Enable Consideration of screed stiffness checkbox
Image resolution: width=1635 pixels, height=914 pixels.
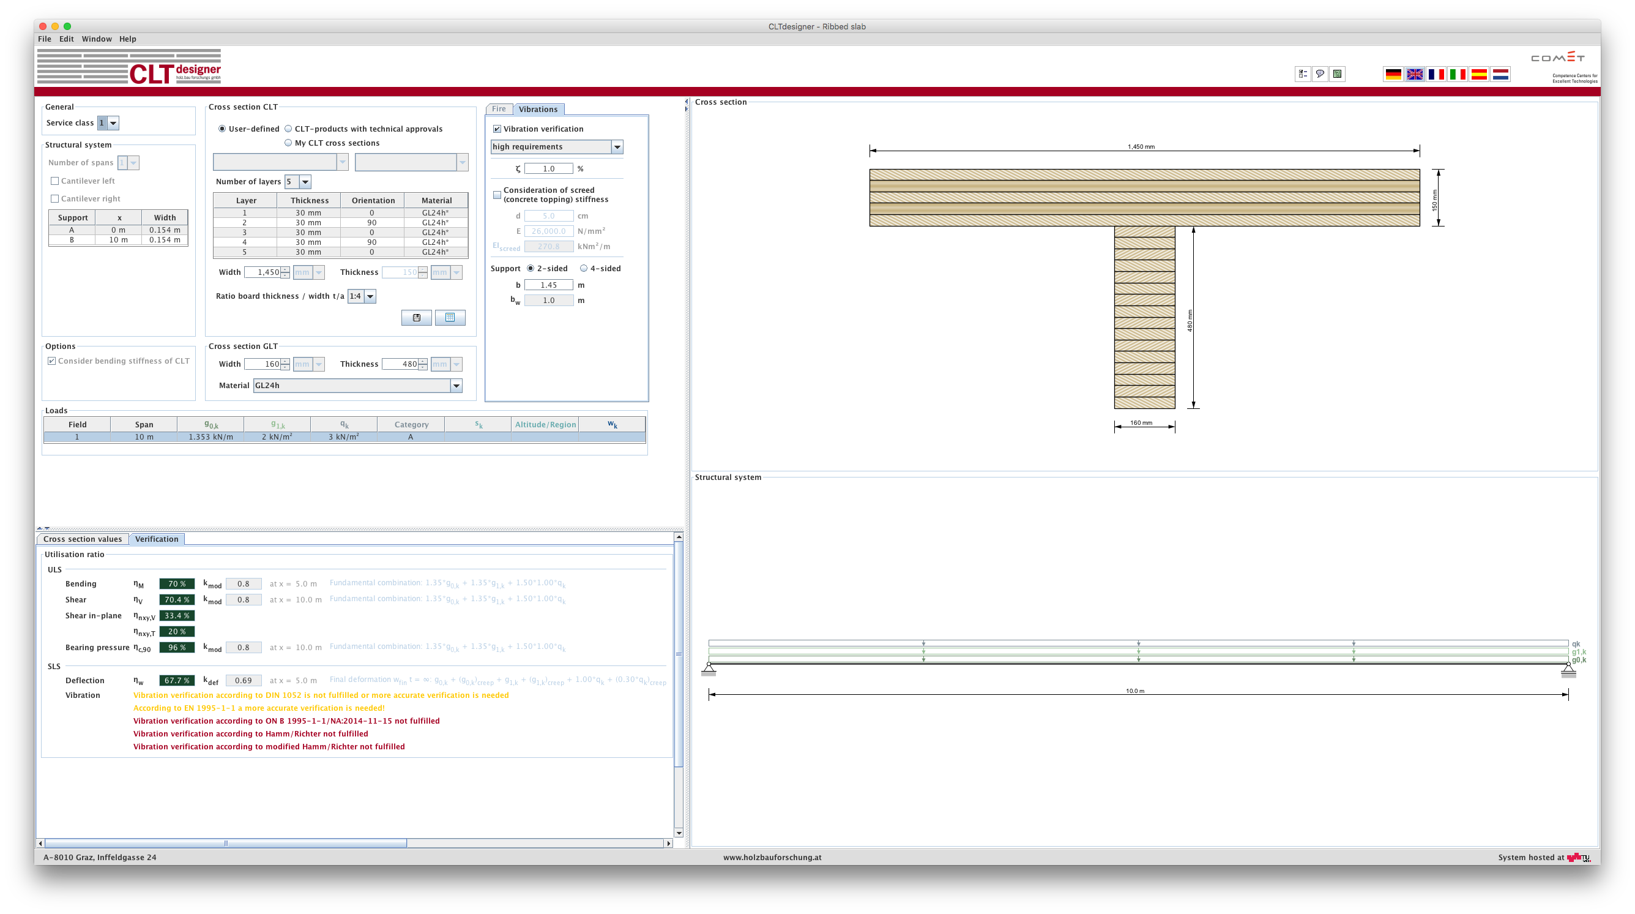[497, 195]
